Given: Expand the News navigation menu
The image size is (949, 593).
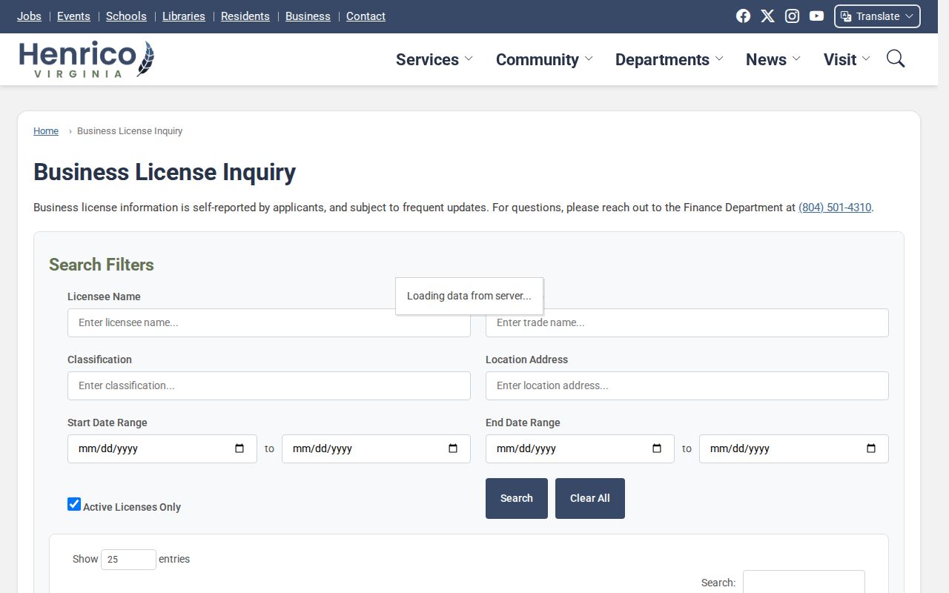Looking at the screenshot, I should pyautogui.click(x=773, y=59).
